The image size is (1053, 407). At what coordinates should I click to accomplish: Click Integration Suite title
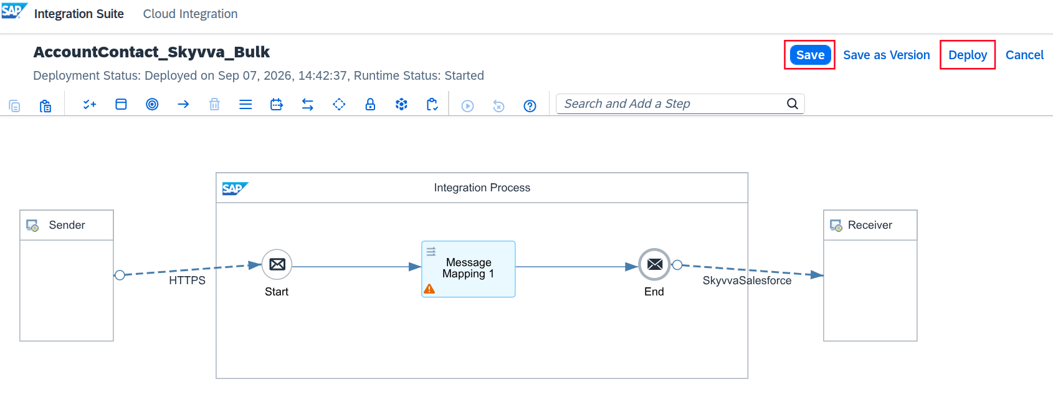pyautogui.click(x=79, y=14)
